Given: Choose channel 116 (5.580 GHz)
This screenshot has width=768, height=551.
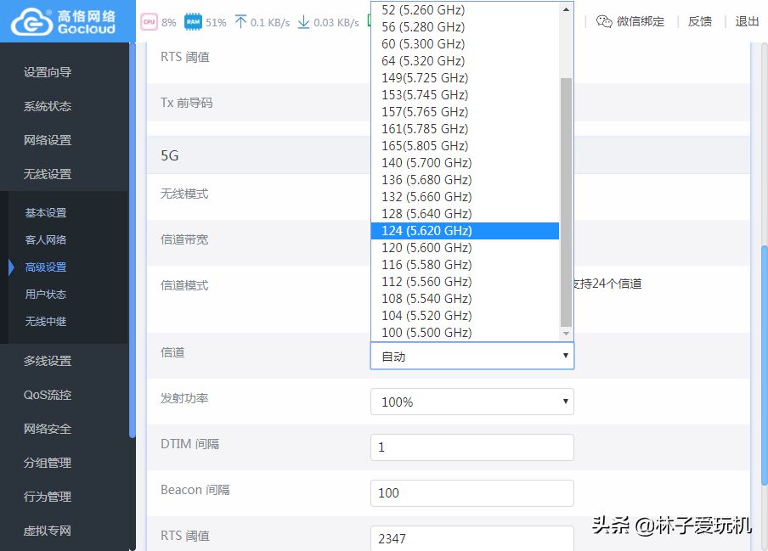Looking at the screenshot, I should pos(465,264).
